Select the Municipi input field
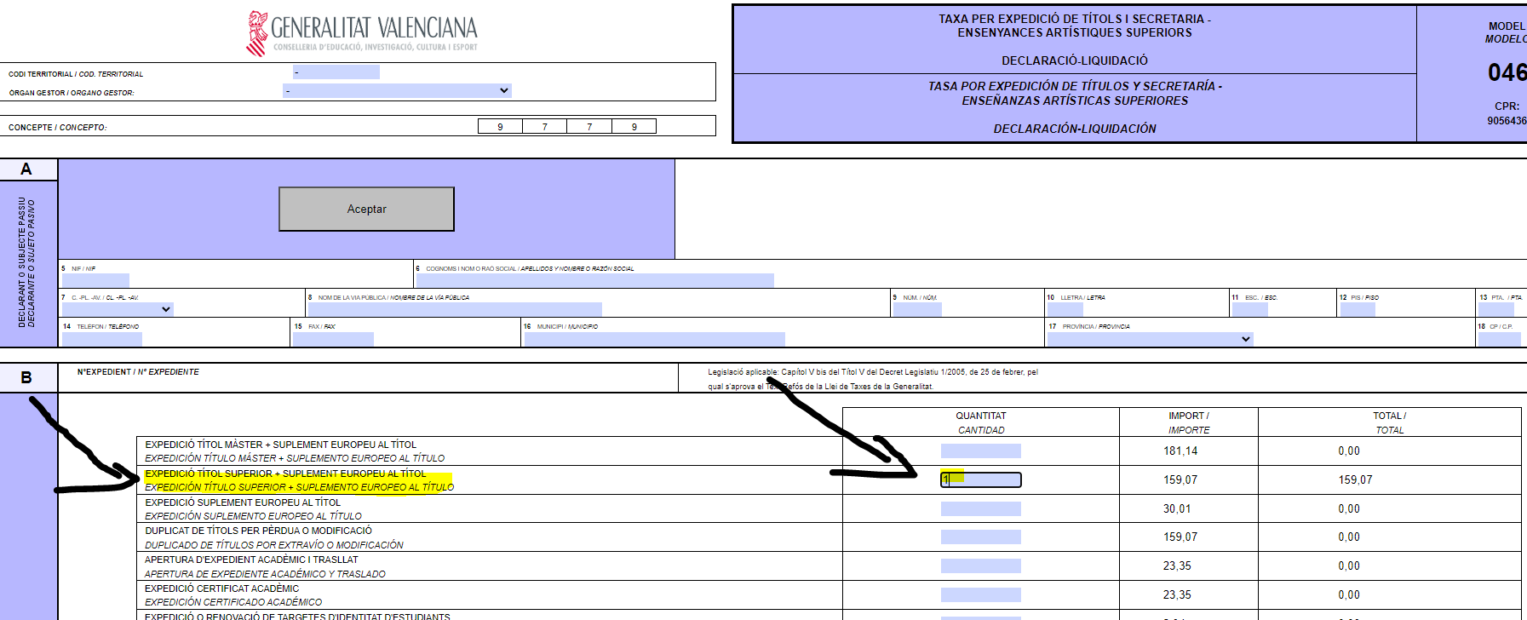Image resolution: width=1527 pixels, height=620 pixels. click(654, 339)
